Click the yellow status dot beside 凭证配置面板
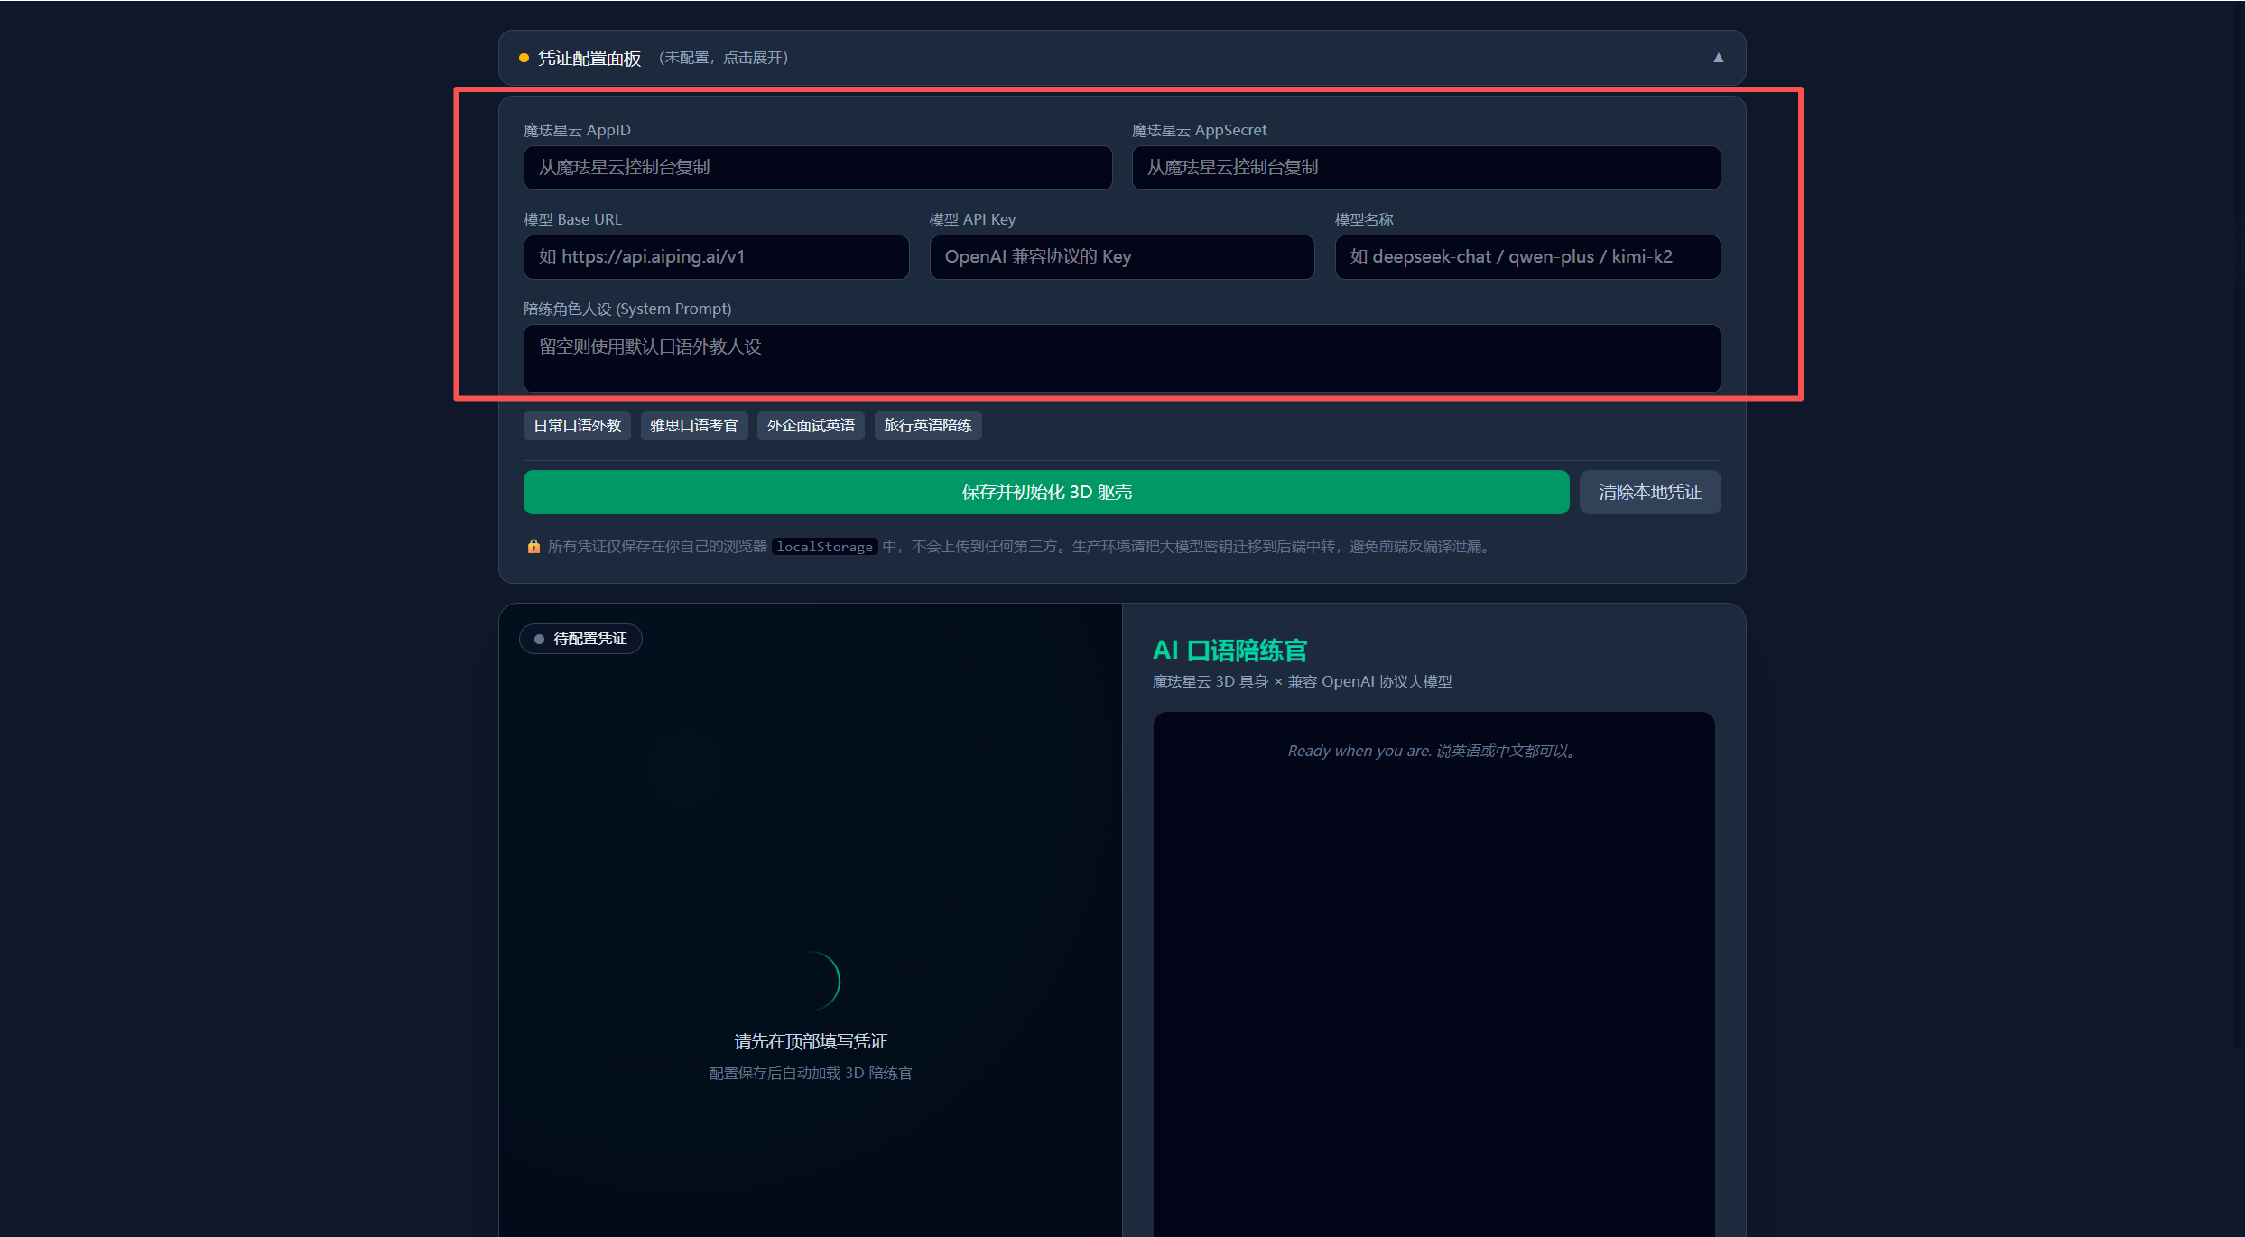 (524, 58)
